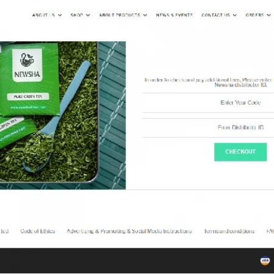This screenshot has width=274, height=274.
Task: Open Terms and conditions link
Action: click(229, 231)
